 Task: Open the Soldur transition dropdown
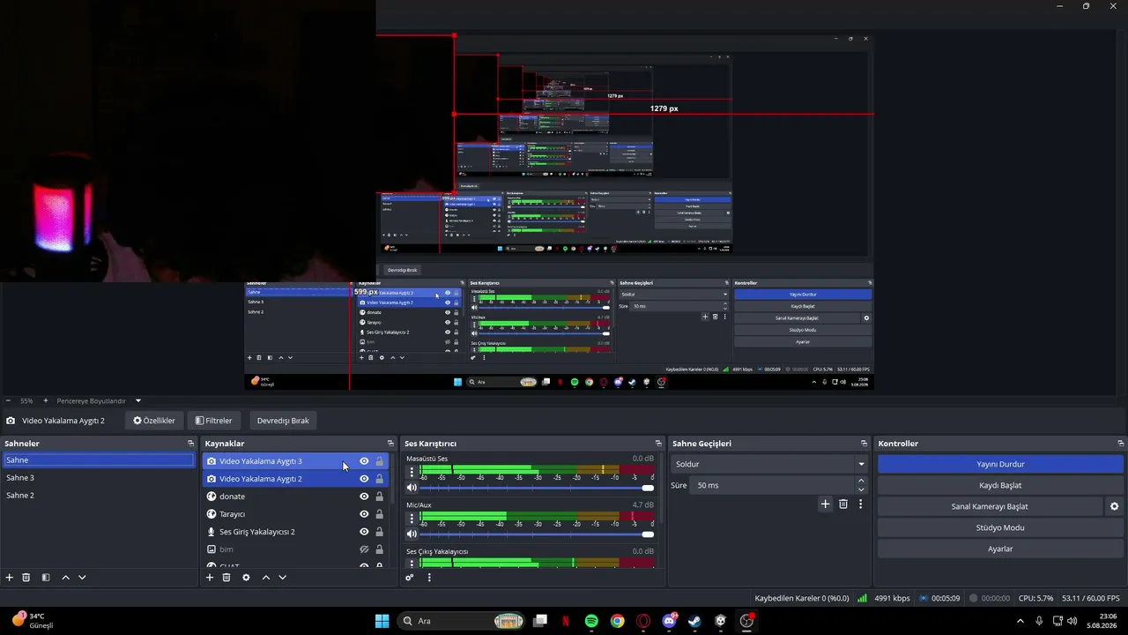pyautogui.click(x=769, y=464)
